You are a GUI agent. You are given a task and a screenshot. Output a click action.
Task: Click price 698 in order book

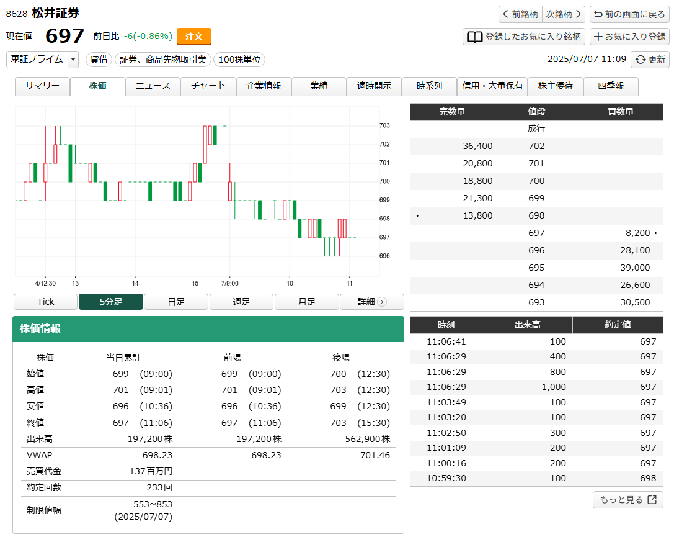point(536,215)
